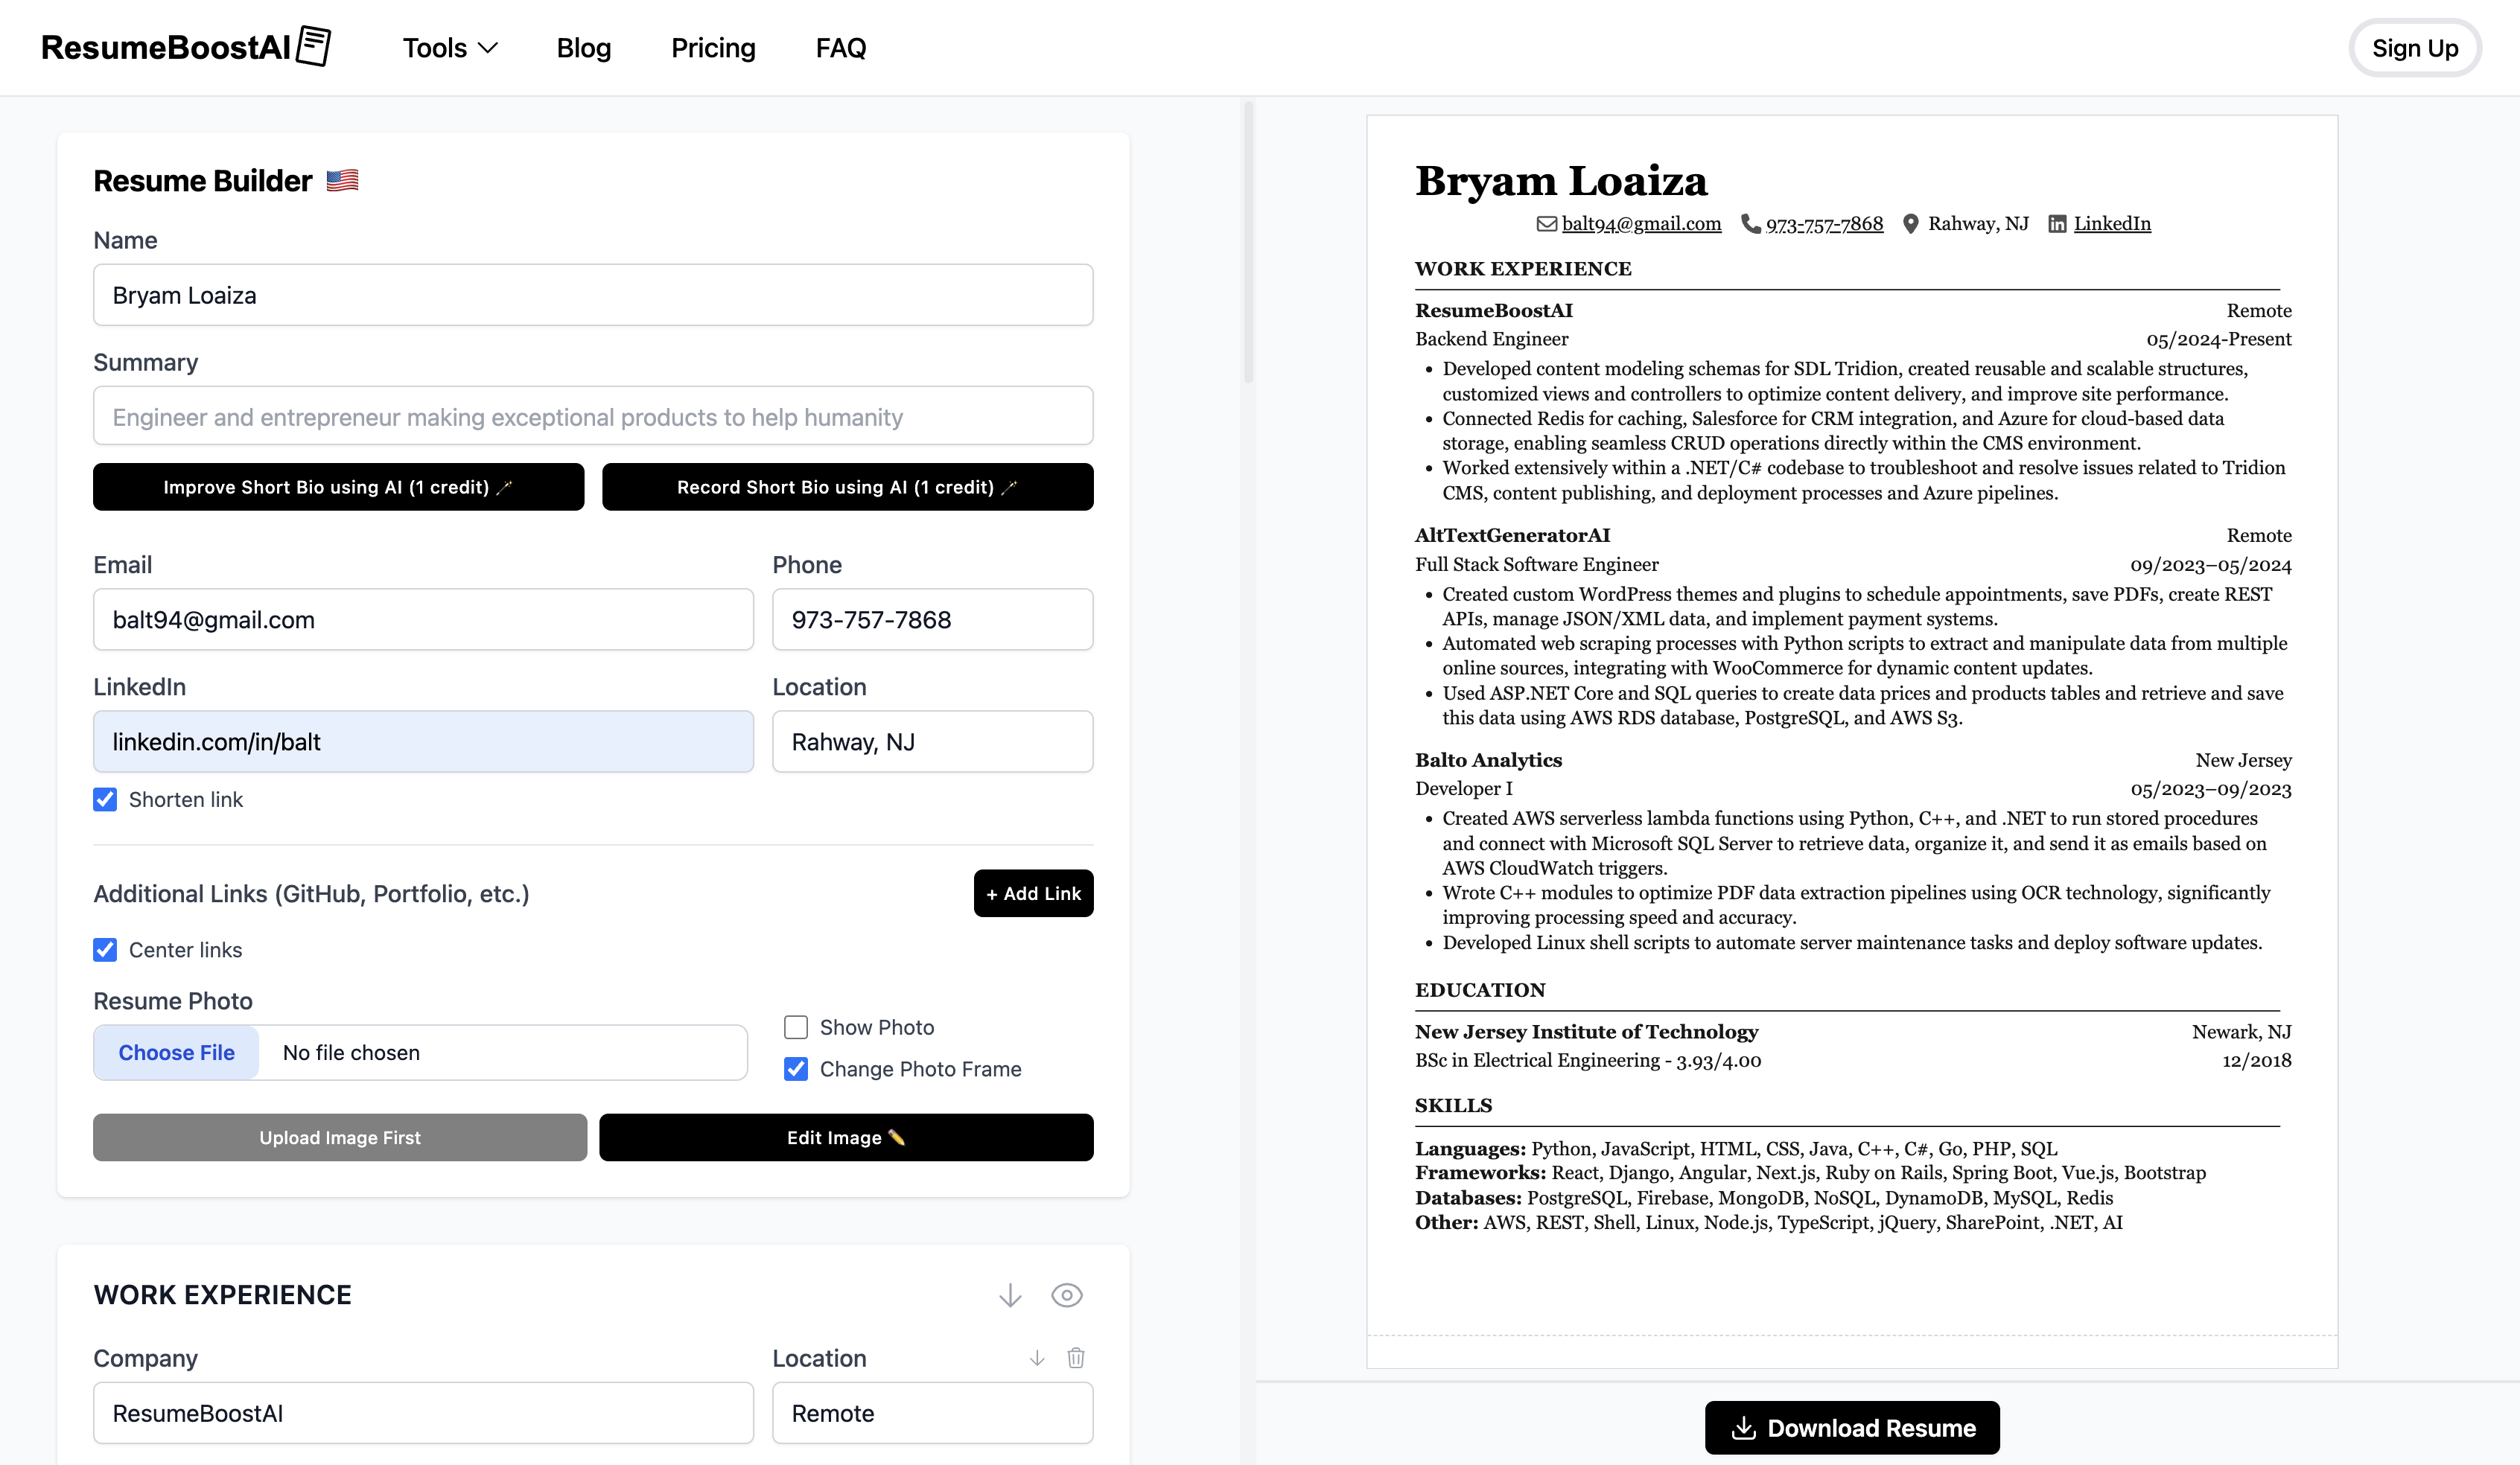Click Choose File for the resume photo
Screen dimensions: 2520x1465
tap(176, 1053)
